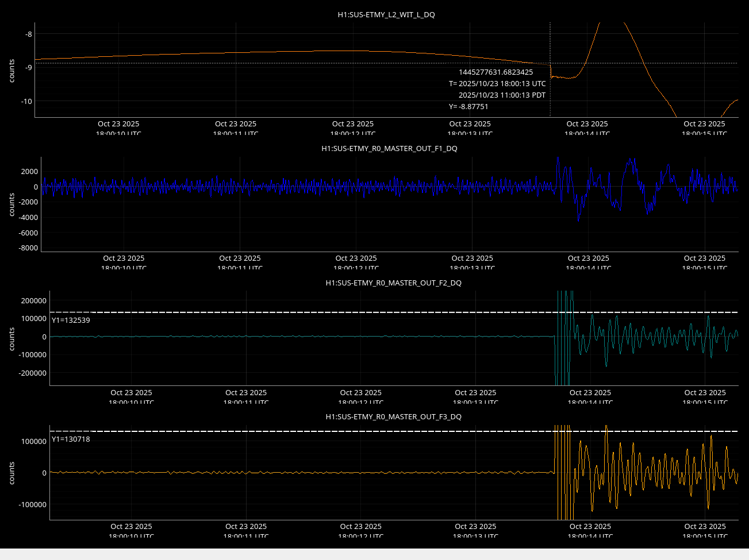
Task: Click the Y1=130718 cursor label
Action: tap(71, 439)
